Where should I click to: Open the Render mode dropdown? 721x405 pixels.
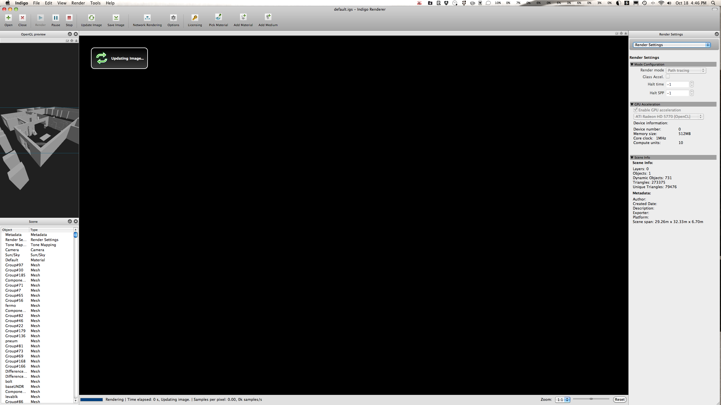(686, 70)
